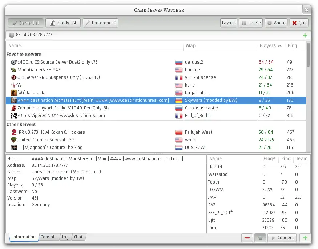Click the Connect button
Screen dimensions: 318x249
pyautogui.click(x=282, y=238)
